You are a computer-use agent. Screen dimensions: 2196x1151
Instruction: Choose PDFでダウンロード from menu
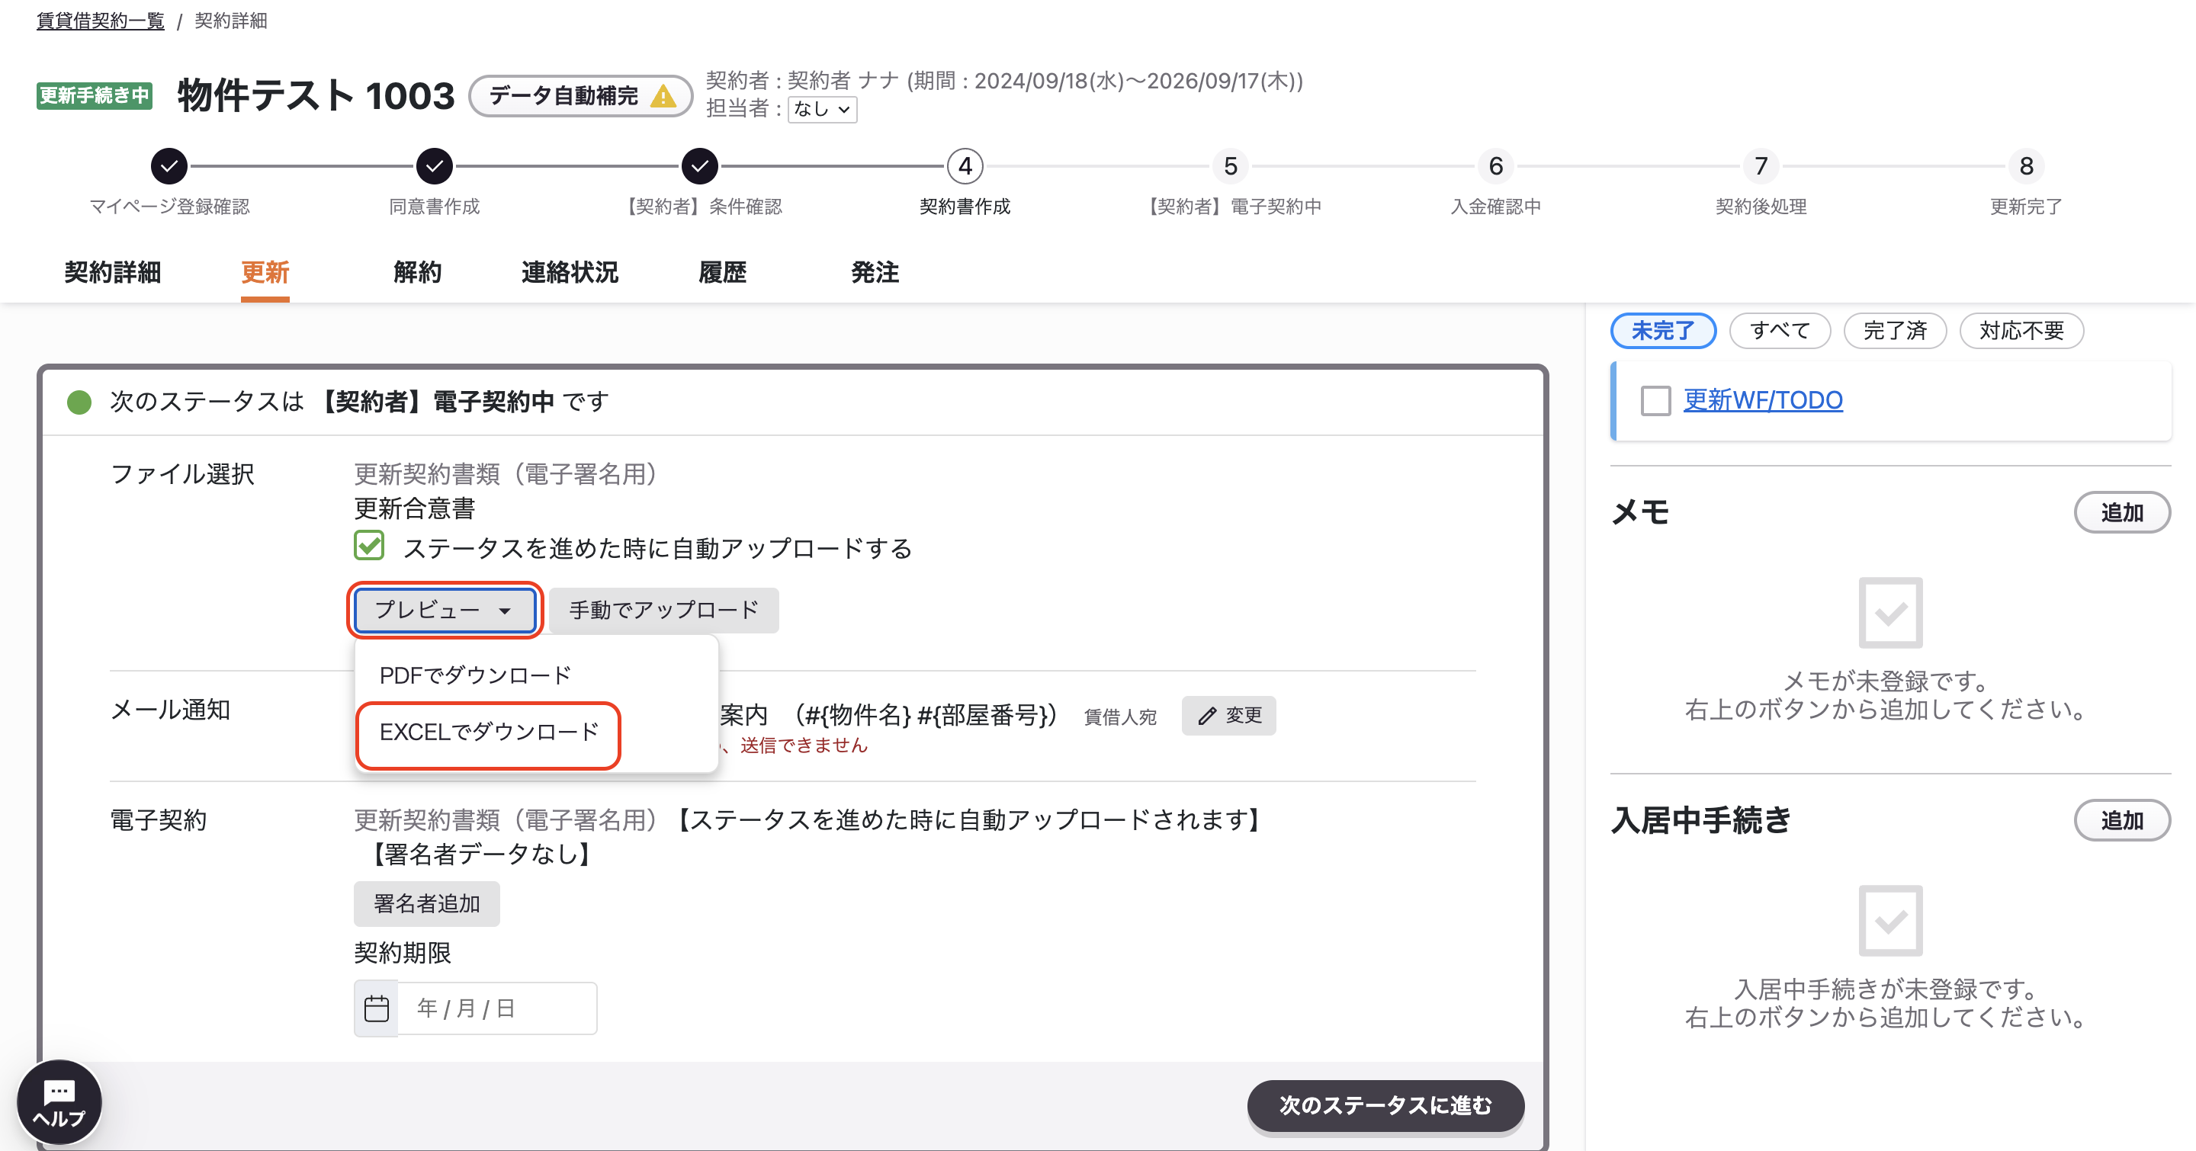coord(476,675)
